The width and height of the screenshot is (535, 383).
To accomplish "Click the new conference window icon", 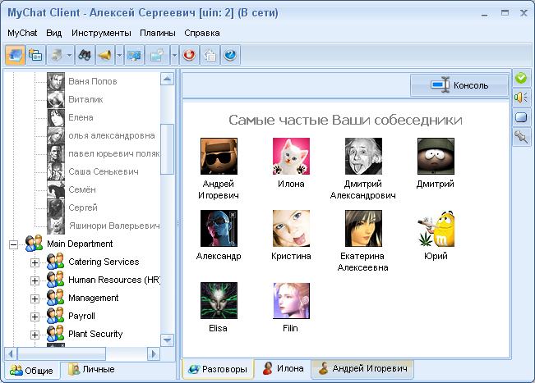I will [35, 55].
